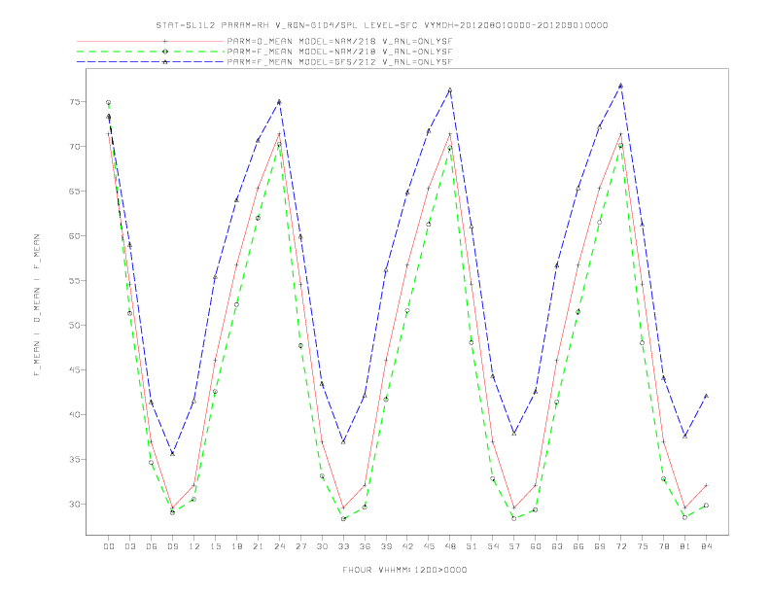Click x-axis hour label 36
This screenshot has width=770, height=595.
(365, 546)
